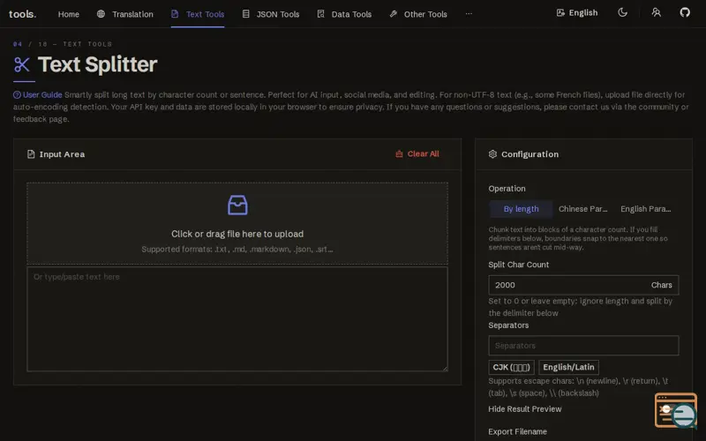Click the Data Tools search-file icon
The width and height of the screenshot is (706, 441).
coord(320,14)
